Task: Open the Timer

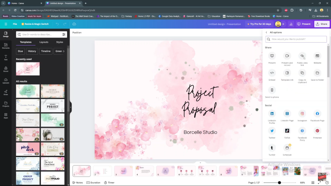Action: 109,183
